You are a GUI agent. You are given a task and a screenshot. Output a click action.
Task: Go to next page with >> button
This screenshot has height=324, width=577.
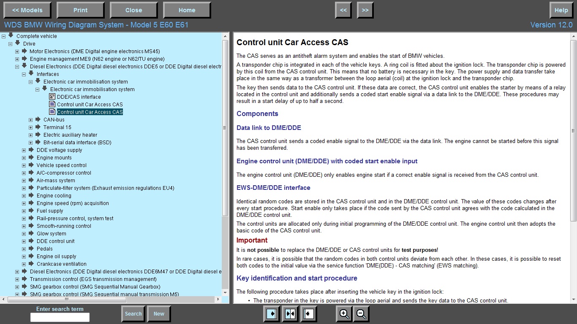click(x=365, y=10)
